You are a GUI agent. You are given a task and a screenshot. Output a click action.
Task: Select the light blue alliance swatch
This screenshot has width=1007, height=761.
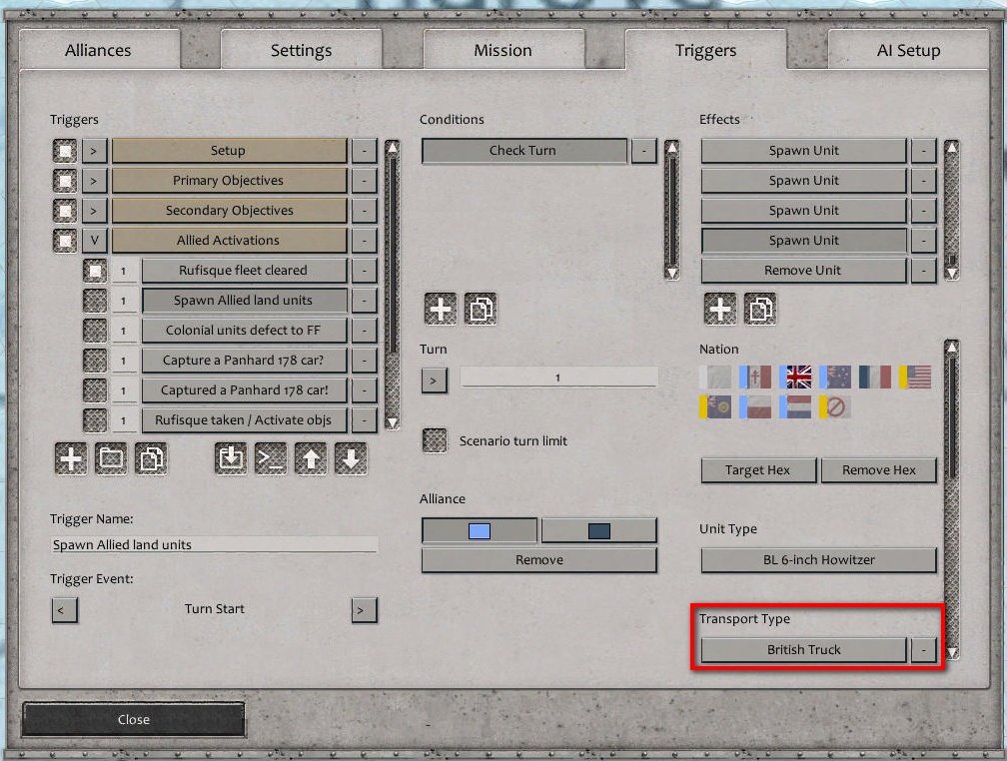coord(480,530)
